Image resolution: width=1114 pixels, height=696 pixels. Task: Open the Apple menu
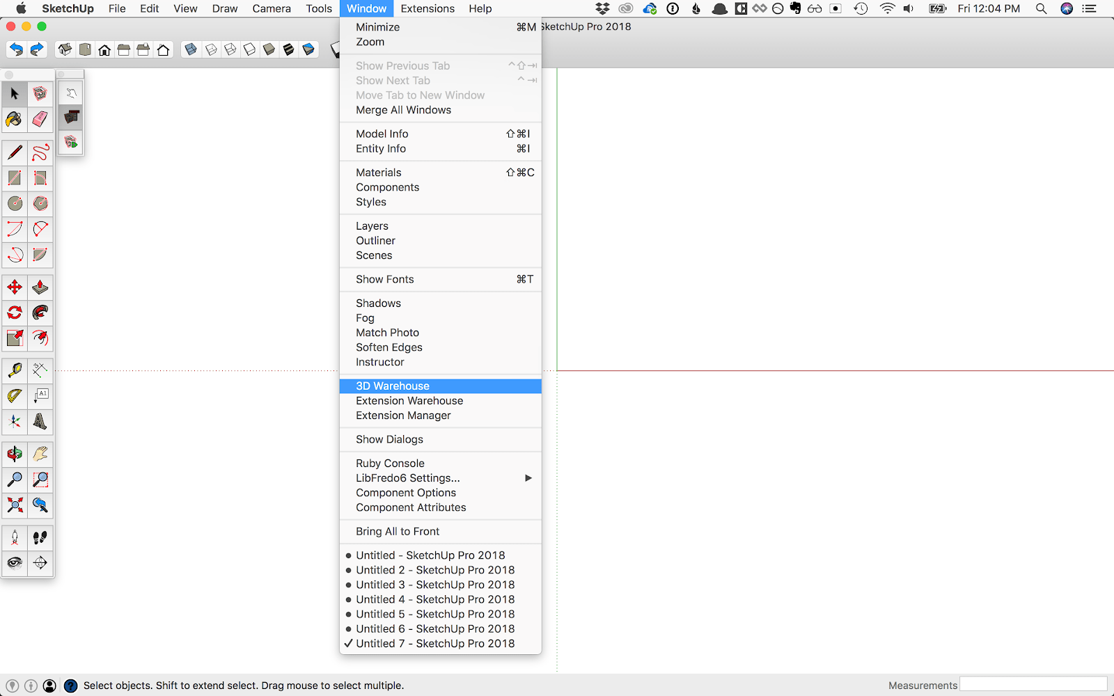pos(21,8)
